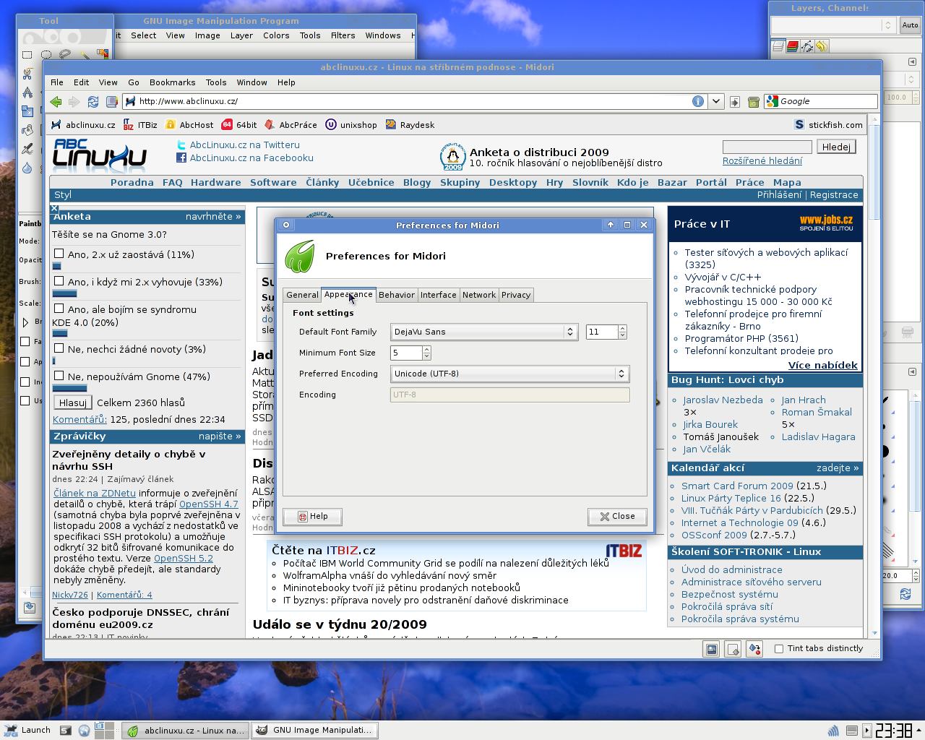
Task: Select GIMP Free Select lasso tool
Action: tap(65, 54)
